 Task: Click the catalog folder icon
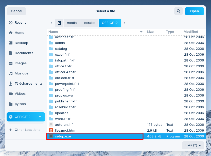coord(51,49)
